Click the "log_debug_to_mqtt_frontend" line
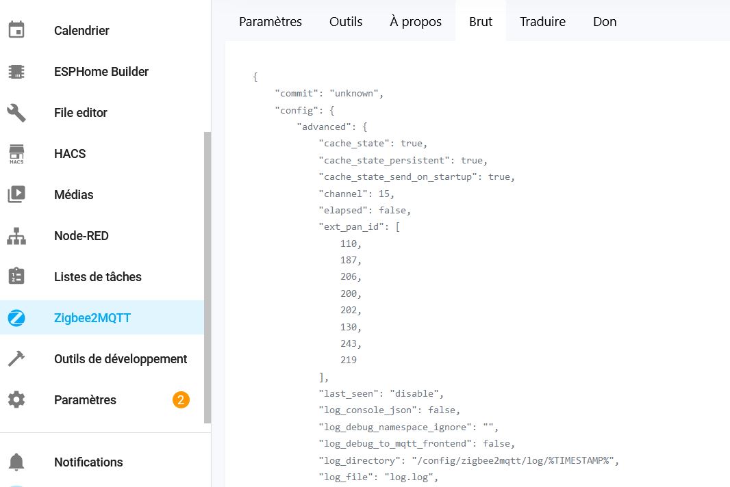730x487 pixels. (x=416, y=444)
